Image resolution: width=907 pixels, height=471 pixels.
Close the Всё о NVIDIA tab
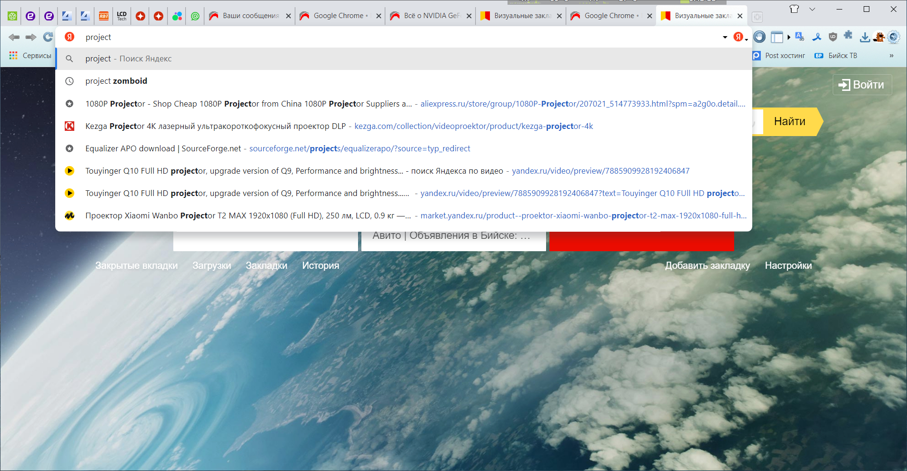(469, 16)
